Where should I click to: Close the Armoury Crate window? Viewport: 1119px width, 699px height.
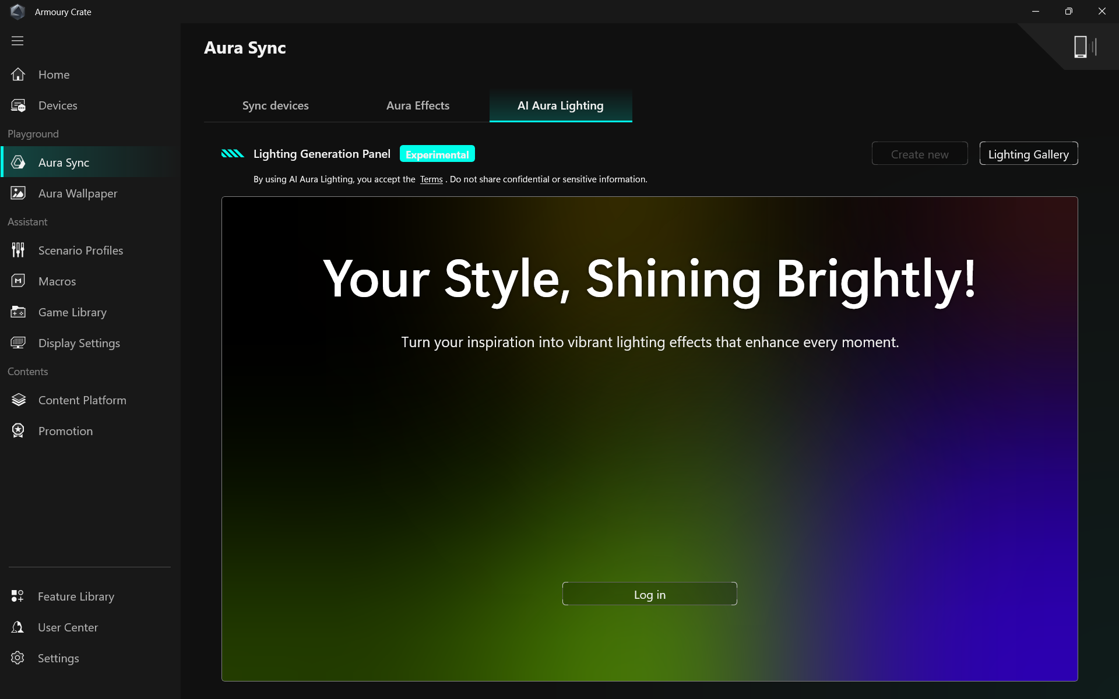[x=1102, y=12]
